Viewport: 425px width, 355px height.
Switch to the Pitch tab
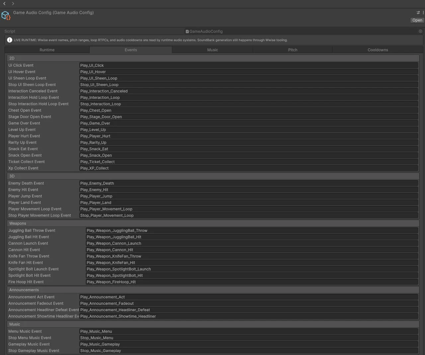293,50
